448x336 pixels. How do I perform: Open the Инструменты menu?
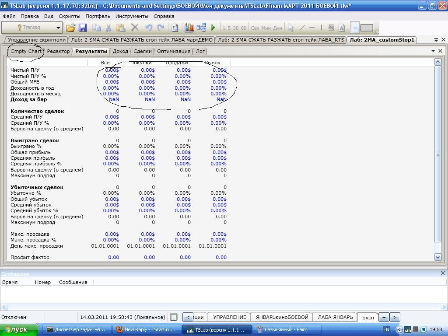(x=132, y=16)
